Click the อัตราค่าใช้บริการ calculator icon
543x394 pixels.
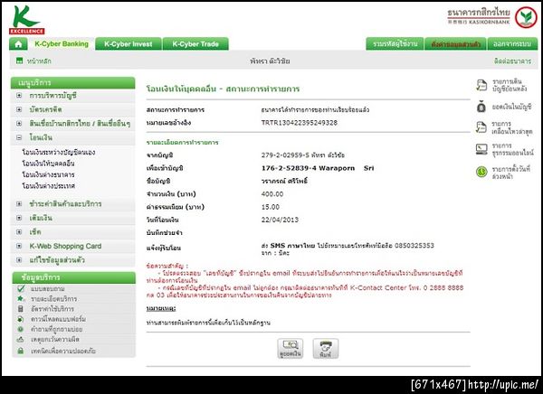pos(21,308)
